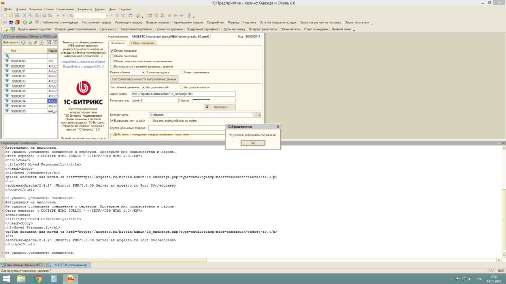Select 'Выгрузка в каталог' radio option
This screenshot has height=284, width=506.
point(181,87)
